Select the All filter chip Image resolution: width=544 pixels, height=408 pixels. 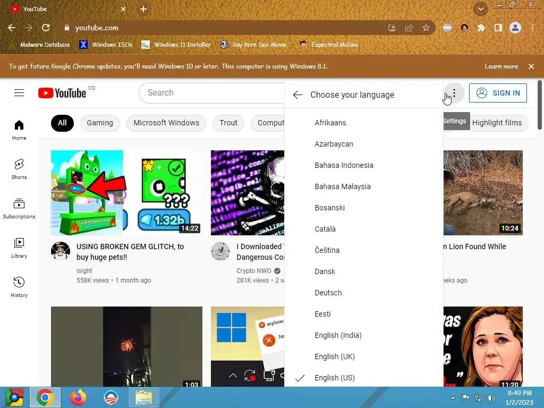pyautogui.click(x=63, y=123)
